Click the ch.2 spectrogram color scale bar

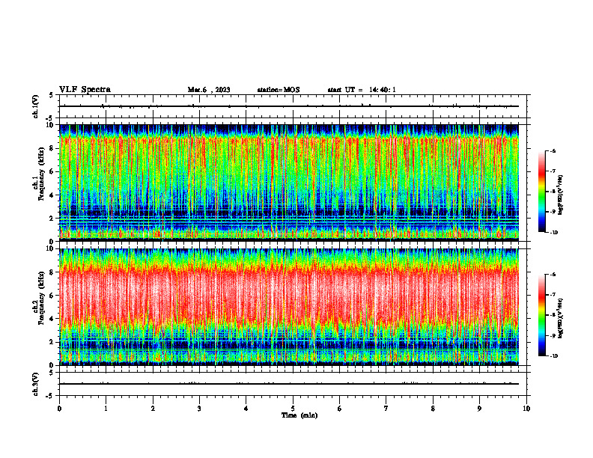tap(541, 315)
